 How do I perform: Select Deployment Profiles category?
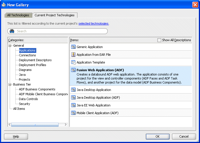coord(33,65)
